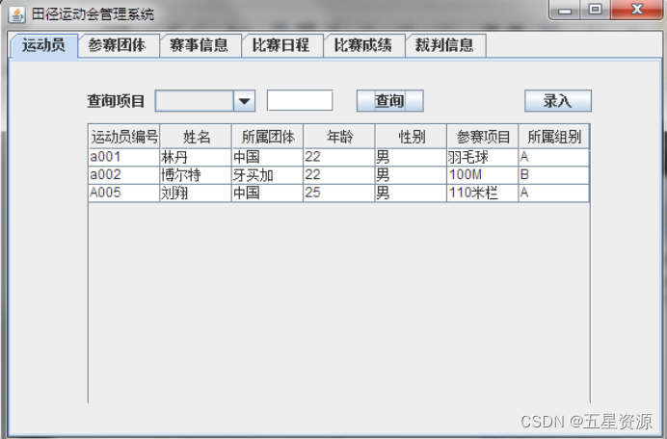Select the group cell A in 刘翔's row
The width and height of the screenshot is (667, 439).
554,193
